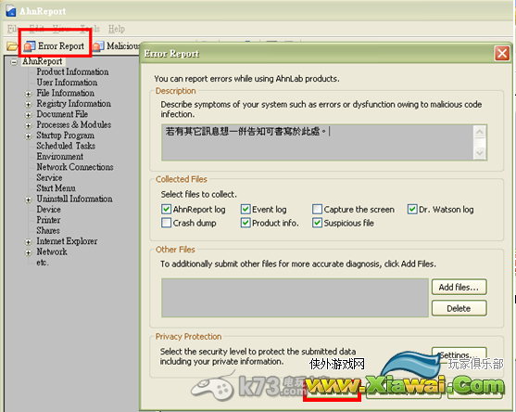The width and height of the screenshot is (516, 412).
Task: Select Shares in the tree
Action: click(48, 230)
